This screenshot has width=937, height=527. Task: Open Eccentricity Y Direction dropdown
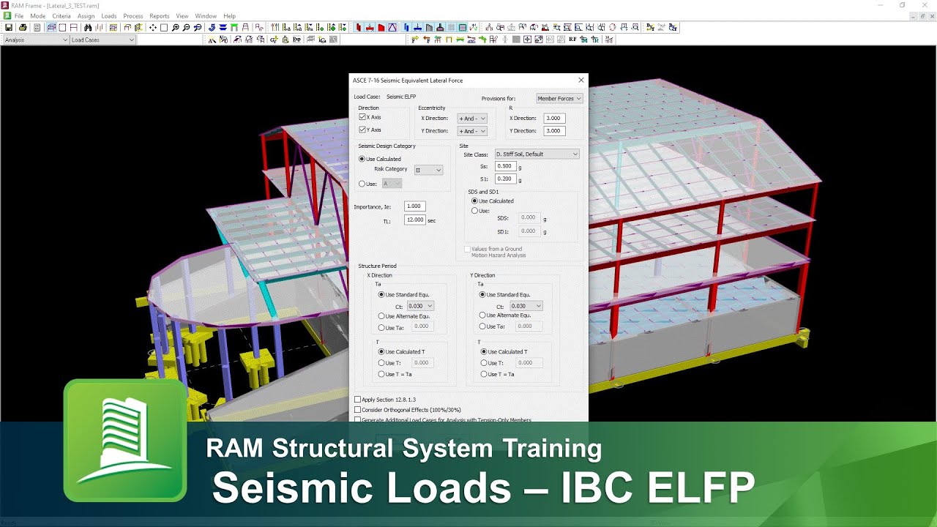(x=472, y=131)
